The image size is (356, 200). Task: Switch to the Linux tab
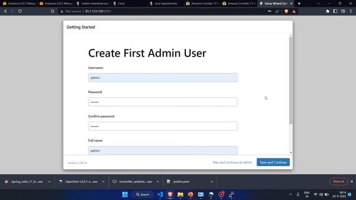coord(130,3)
